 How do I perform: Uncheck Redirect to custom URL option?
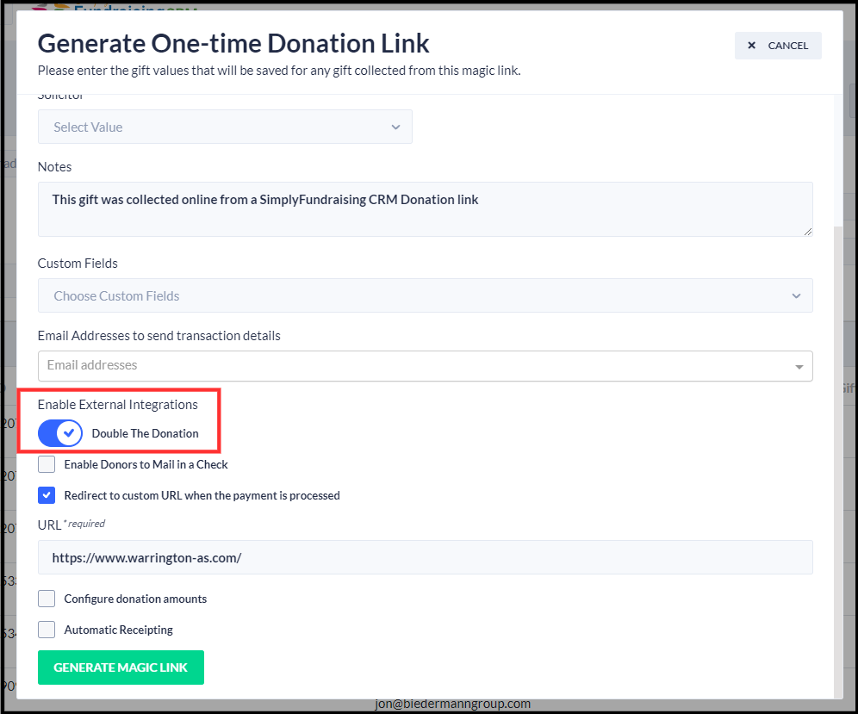pyautogui.click(x=47, y=496)
